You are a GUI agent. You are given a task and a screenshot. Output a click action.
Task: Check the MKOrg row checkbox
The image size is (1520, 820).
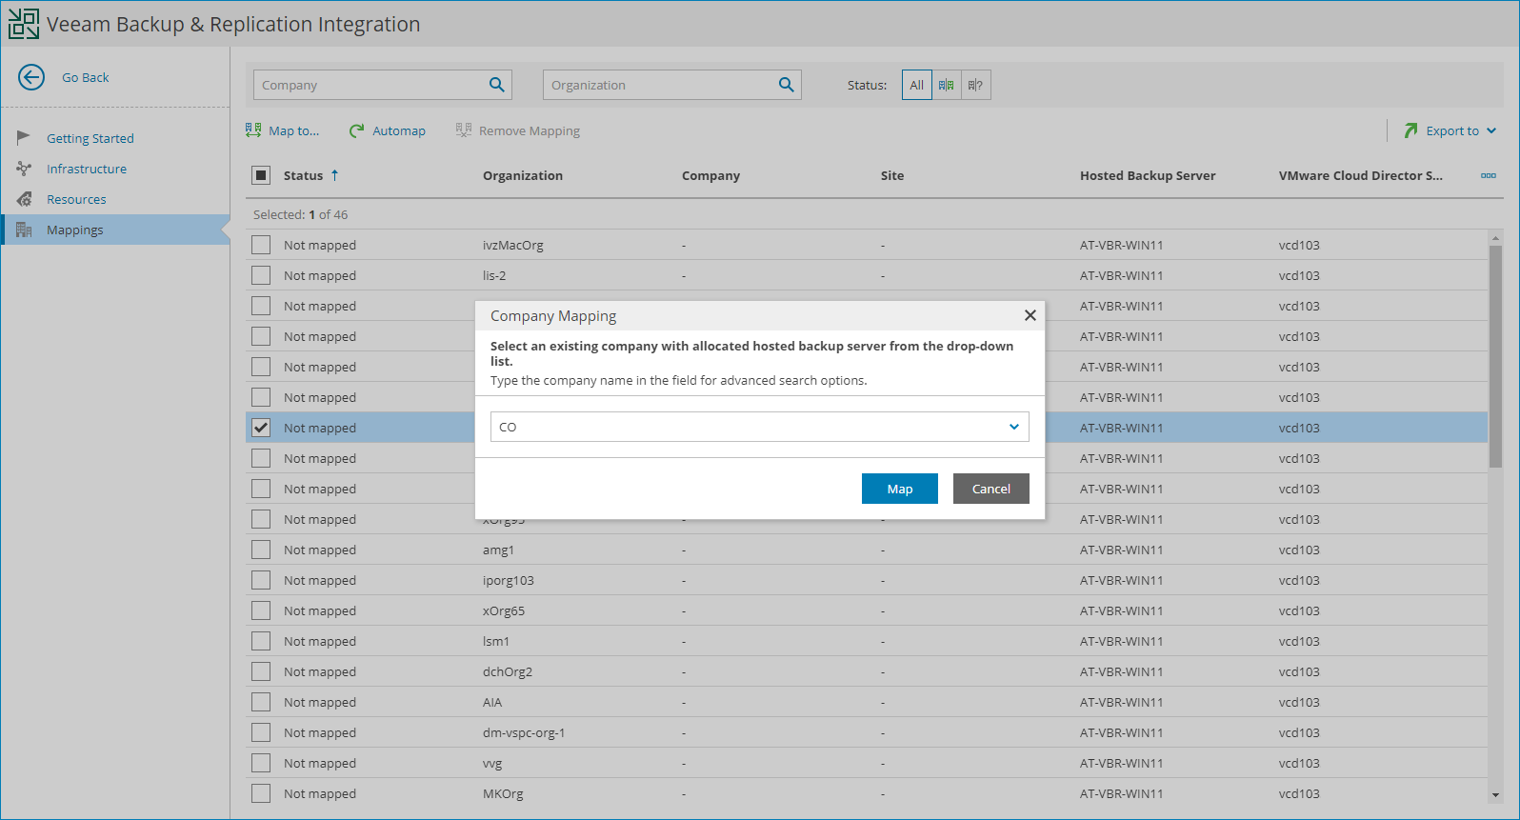[261, 793]
